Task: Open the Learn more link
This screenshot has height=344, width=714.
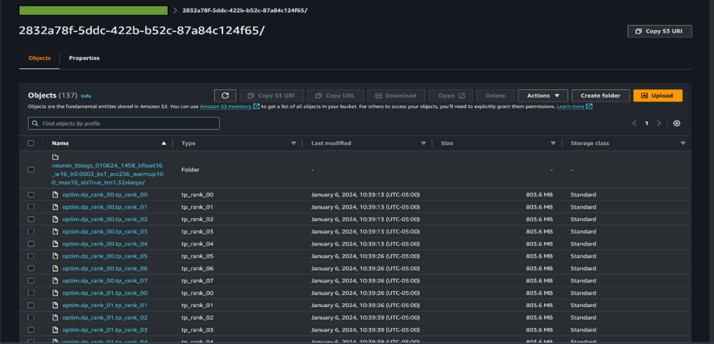Action: coord(570,107)
